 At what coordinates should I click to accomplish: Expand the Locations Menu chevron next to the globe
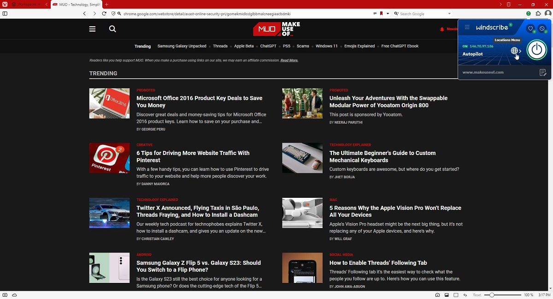click(x=520, y=51)
